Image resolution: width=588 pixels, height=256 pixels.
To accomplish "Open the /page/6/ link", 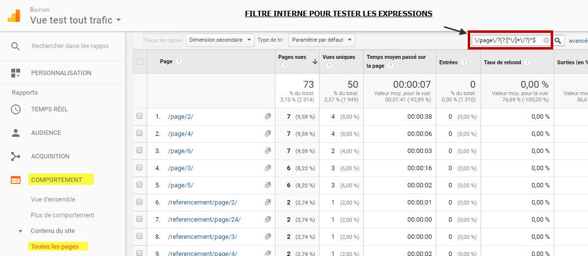I will coord(180,151).
